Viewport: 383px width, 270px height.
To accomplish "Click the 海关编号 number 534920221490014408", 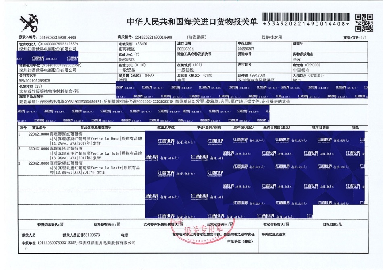I will coord(153,37).
